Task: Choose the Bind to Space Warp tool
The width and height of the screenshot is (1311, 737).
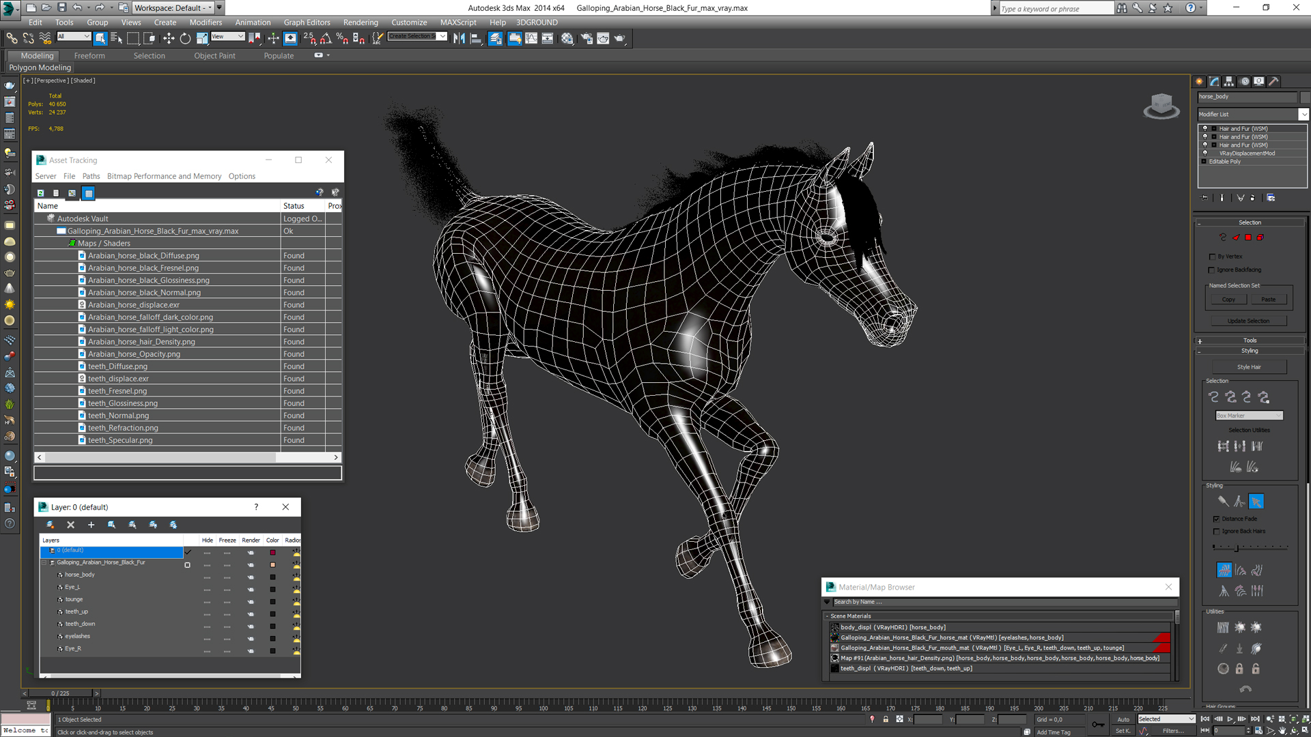Action: pos(45,38)
